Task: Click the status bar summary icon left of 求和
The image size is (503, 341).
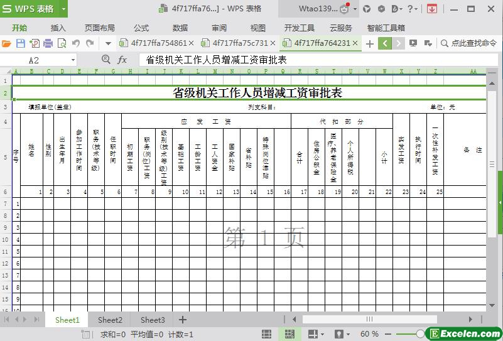Action: pyautogui.click(x=85, y=334)
